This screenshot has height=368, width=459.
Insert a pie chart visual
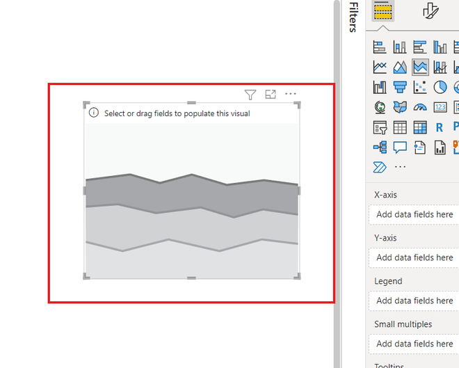[x=440, y=87]
